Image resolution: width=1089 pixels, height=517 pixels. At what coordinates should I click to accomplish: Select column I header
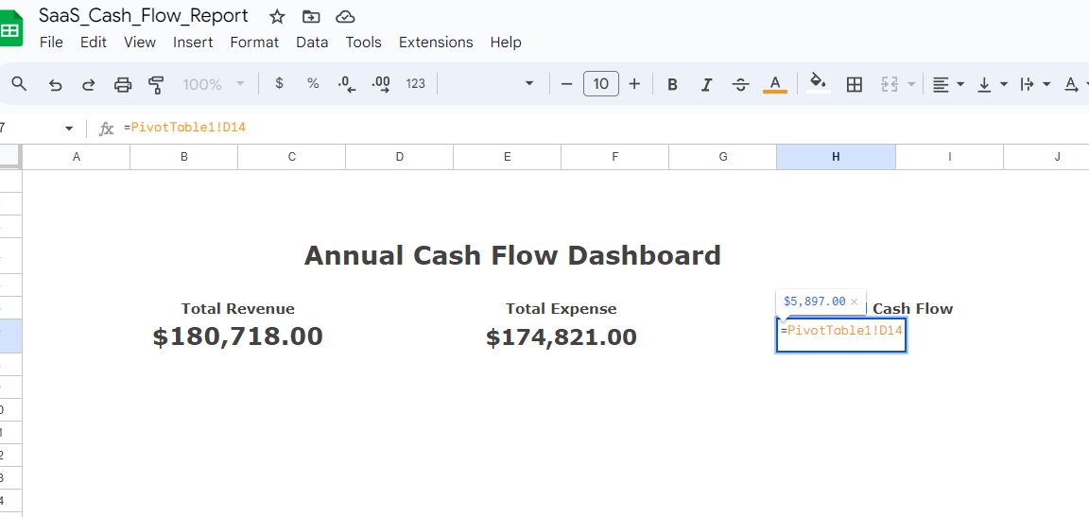point(949,157)
